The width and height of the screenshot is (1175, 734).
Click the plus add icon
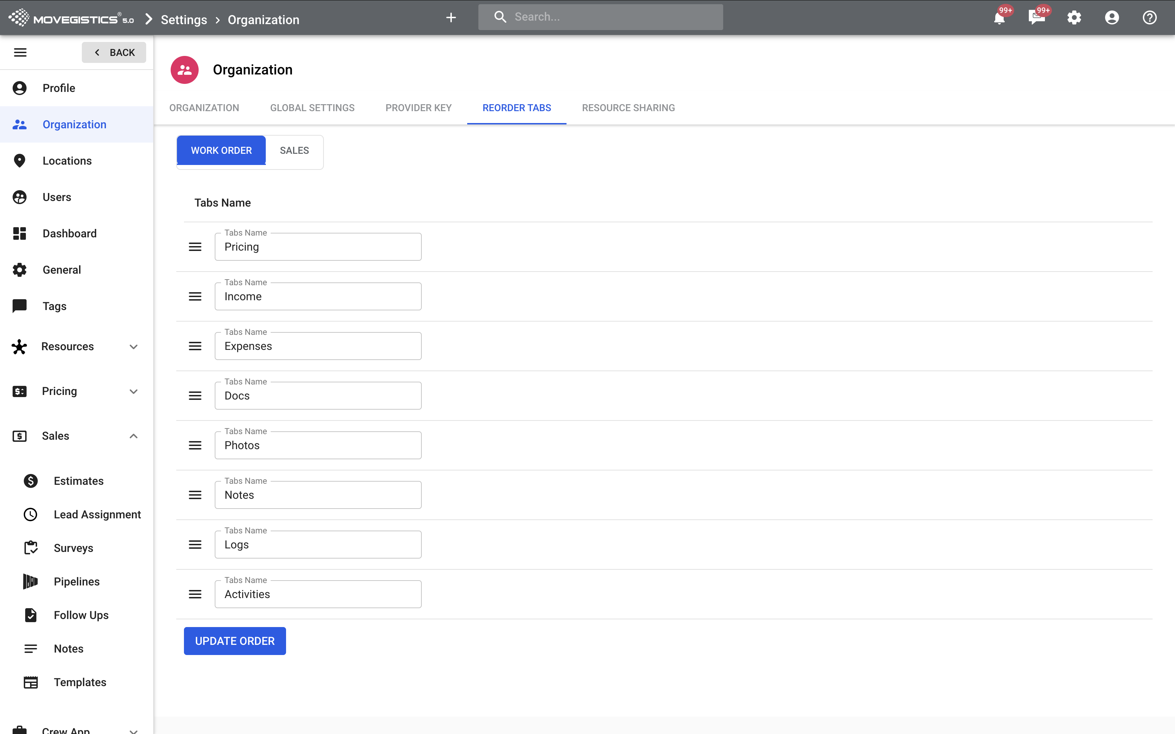point(450,18)
